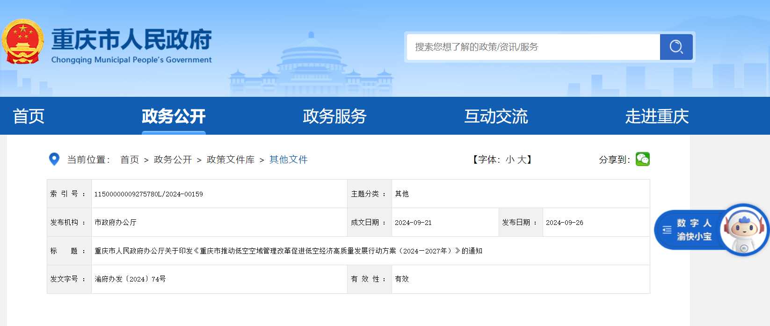Viewport: 770px width, 326px height.
Task: Click the 有效性 label cell
Action: [x=370, y=279]
